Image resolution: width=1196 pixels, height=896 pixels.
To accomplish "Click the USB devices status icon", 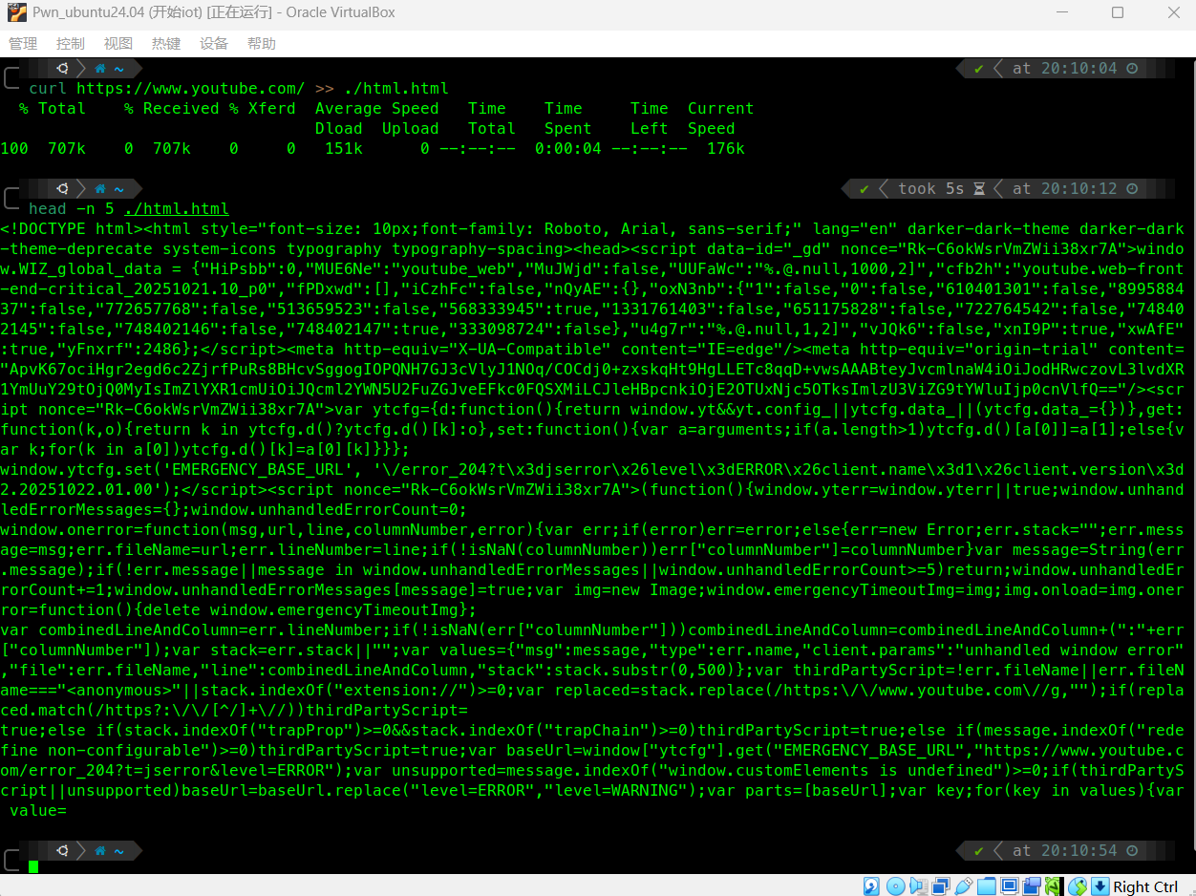I will (x=964, y=886).
